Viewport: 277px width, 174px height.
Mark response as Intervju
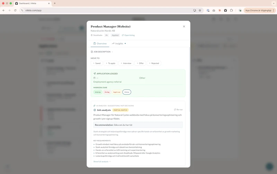click(x=98, y=92)
